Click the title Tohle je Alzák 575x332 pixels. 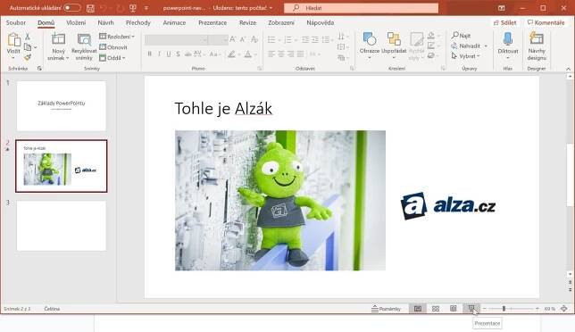click(223, 109)
